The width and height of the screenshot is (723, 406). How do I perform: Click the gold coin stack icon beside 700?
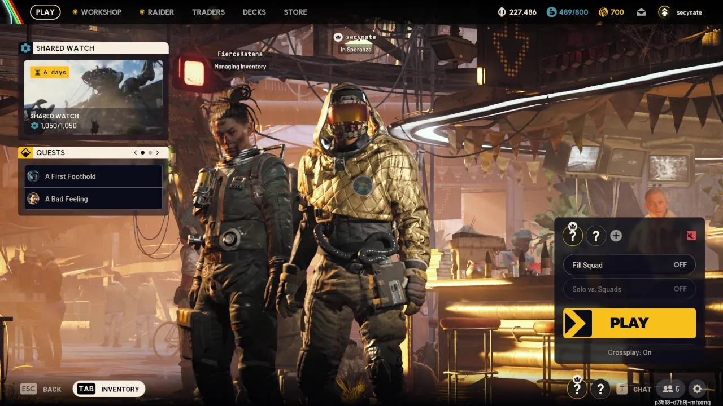pyautogui.click(x=603, y=12)
